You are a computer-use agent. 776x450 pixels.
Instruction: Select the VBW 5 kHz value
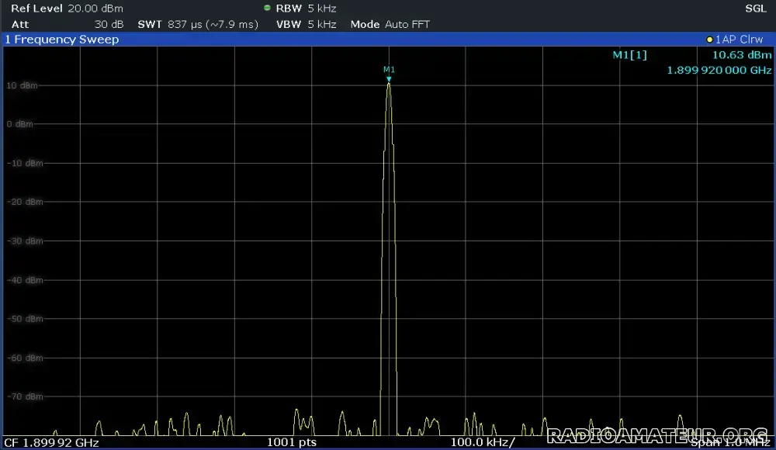306,24
